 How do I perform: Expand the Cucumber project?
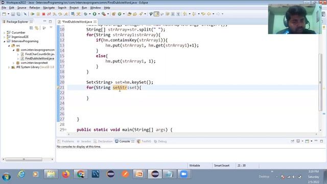[x=5, y=33]
